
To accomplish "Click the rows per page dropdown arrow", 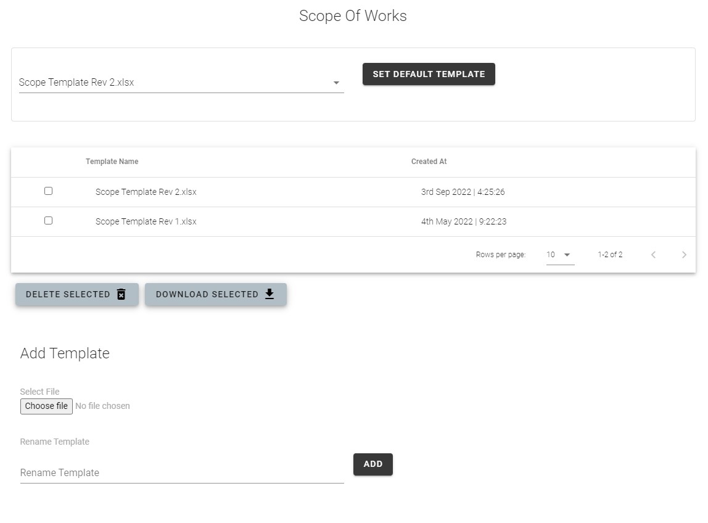I will click(x=567, y=254).
